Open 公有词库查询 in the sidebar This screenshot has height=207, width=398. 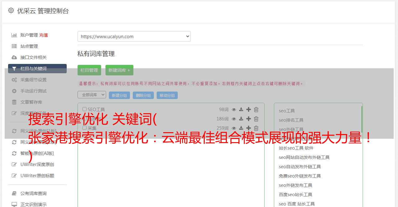[34, 193]
